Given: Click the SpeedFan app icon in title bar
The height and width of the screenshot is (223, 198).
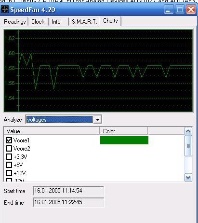Looking at the screenshot, I should tap(4, 10).
